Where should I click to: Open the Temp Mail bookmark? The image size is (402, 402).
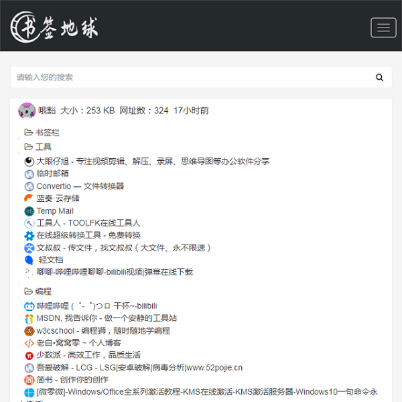point(55,211)
